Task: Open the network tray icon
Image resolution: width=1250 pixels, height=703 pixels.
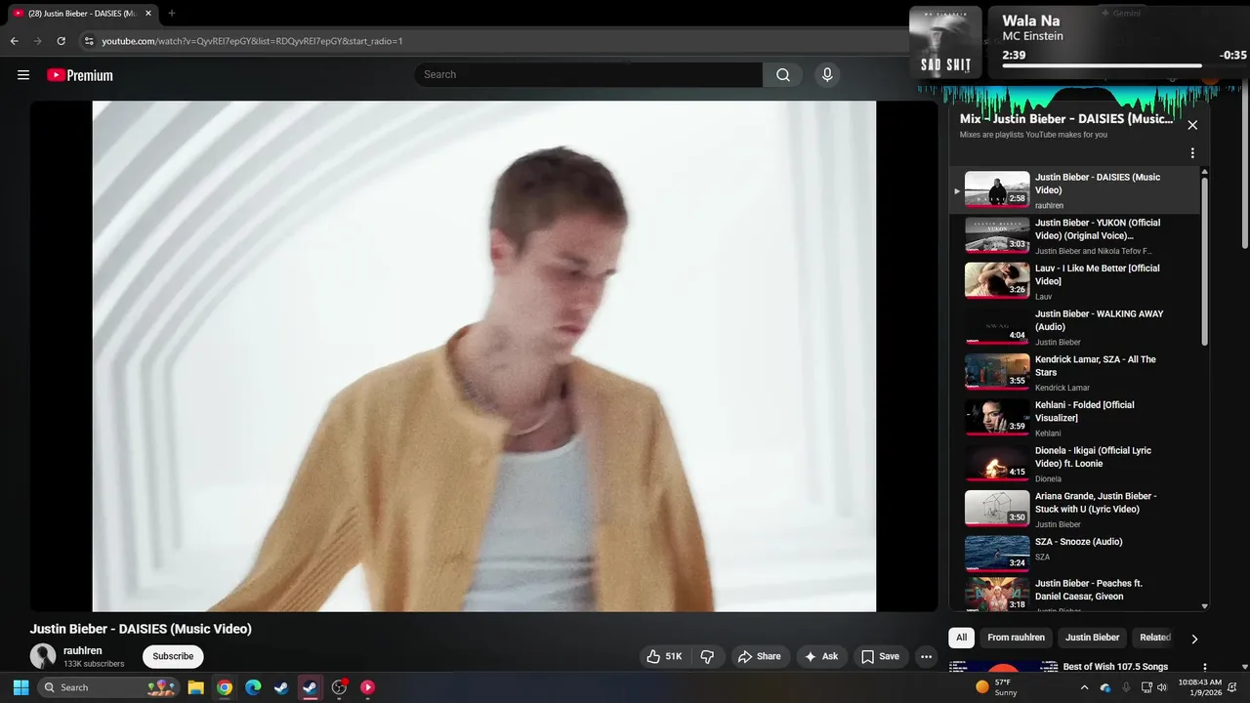Action: click(x=1146, y=687)
